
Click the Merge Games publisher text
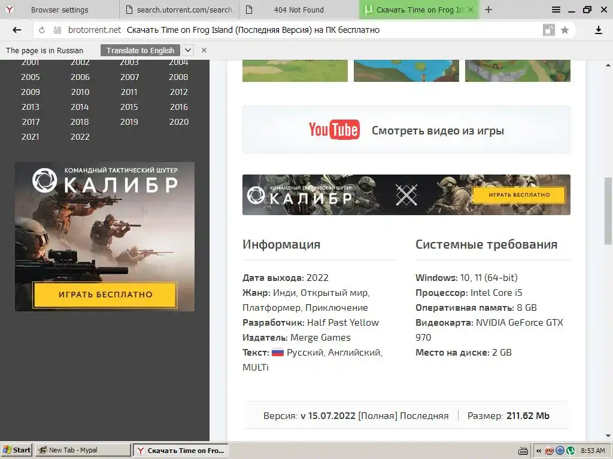pyautogui.click(x=321, y=337)
